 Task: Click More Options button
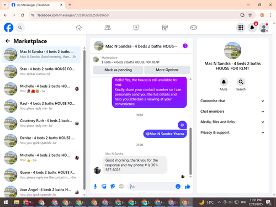pyautogui.click(x=167, y=70)
